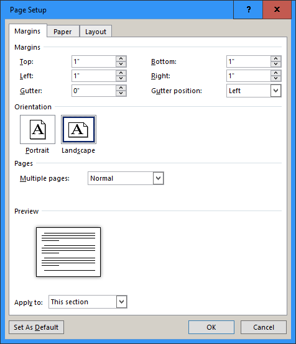Select the Portrait orientation icon

click(x=37, y=129)
